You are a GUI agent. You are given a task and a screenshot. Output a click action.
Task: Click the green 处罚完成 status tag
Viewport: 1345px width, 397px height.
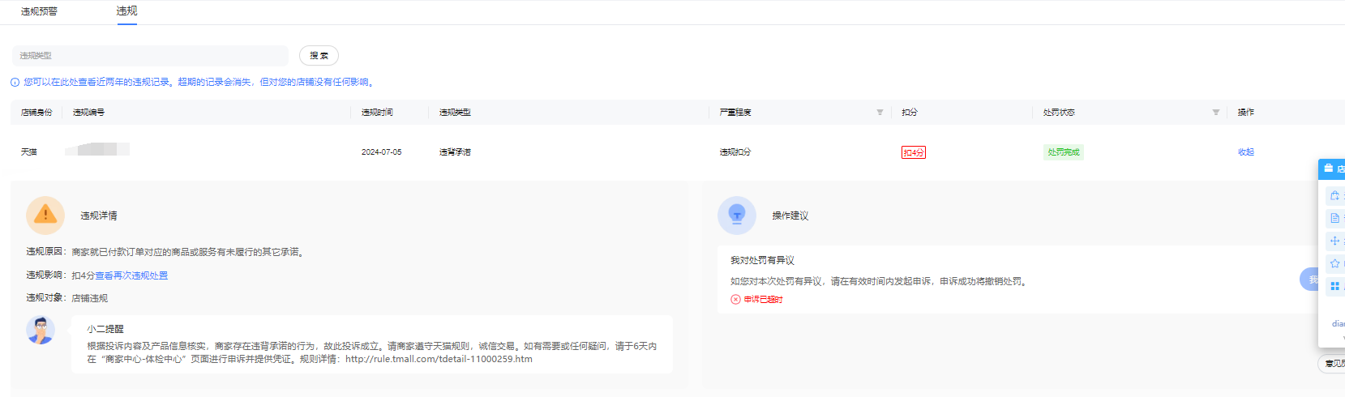pyautogui.click(x=1063, y=152)
